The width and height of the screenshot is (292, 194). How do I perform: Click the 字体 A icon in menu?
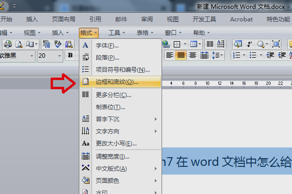(x=85, y=45)
